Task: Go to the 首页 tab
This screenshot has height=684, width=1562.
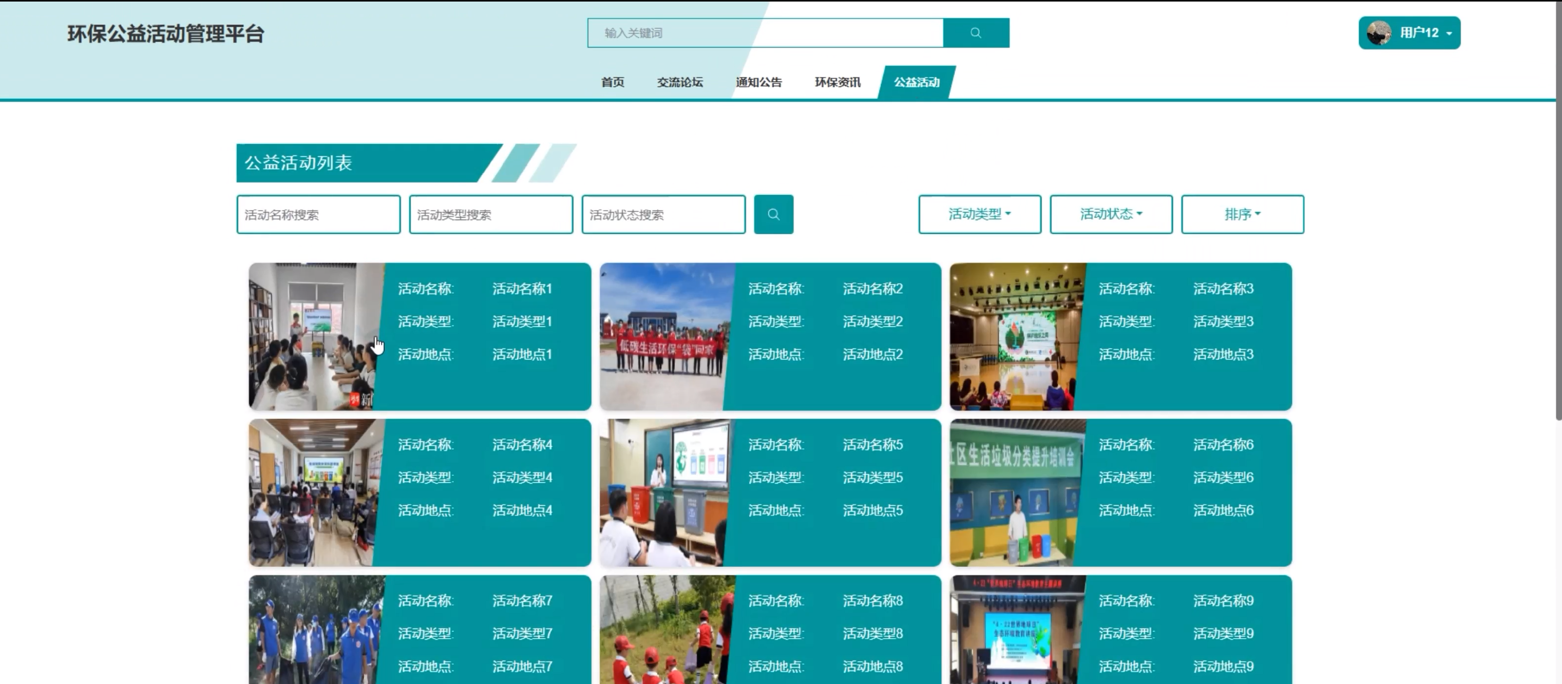Action: (613, 82)
